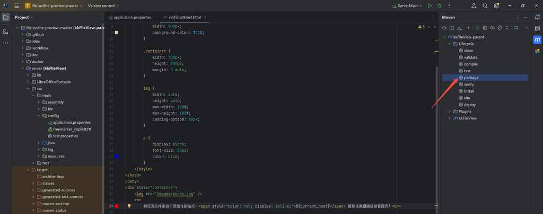This screenshot has width=543, height=214.
Task: Open editor tabs options menu
Action: [433, 17]
